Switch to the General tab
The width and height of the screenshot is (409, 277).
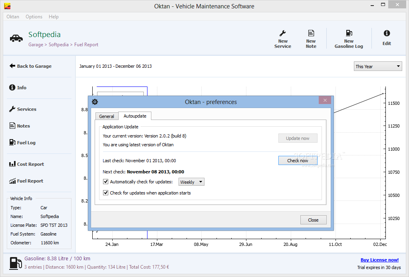pos(107,116)
